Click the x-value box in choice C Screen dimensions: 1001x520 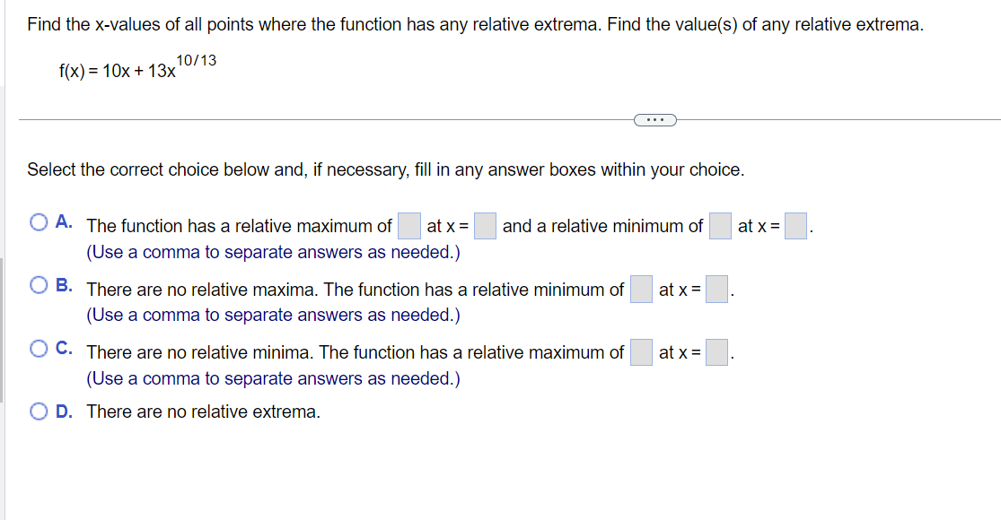(x=715, y=352)
